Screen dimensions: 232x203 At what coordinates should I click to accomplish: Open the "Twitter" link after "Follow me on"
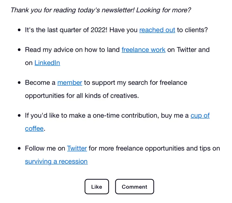coord(77,148)
